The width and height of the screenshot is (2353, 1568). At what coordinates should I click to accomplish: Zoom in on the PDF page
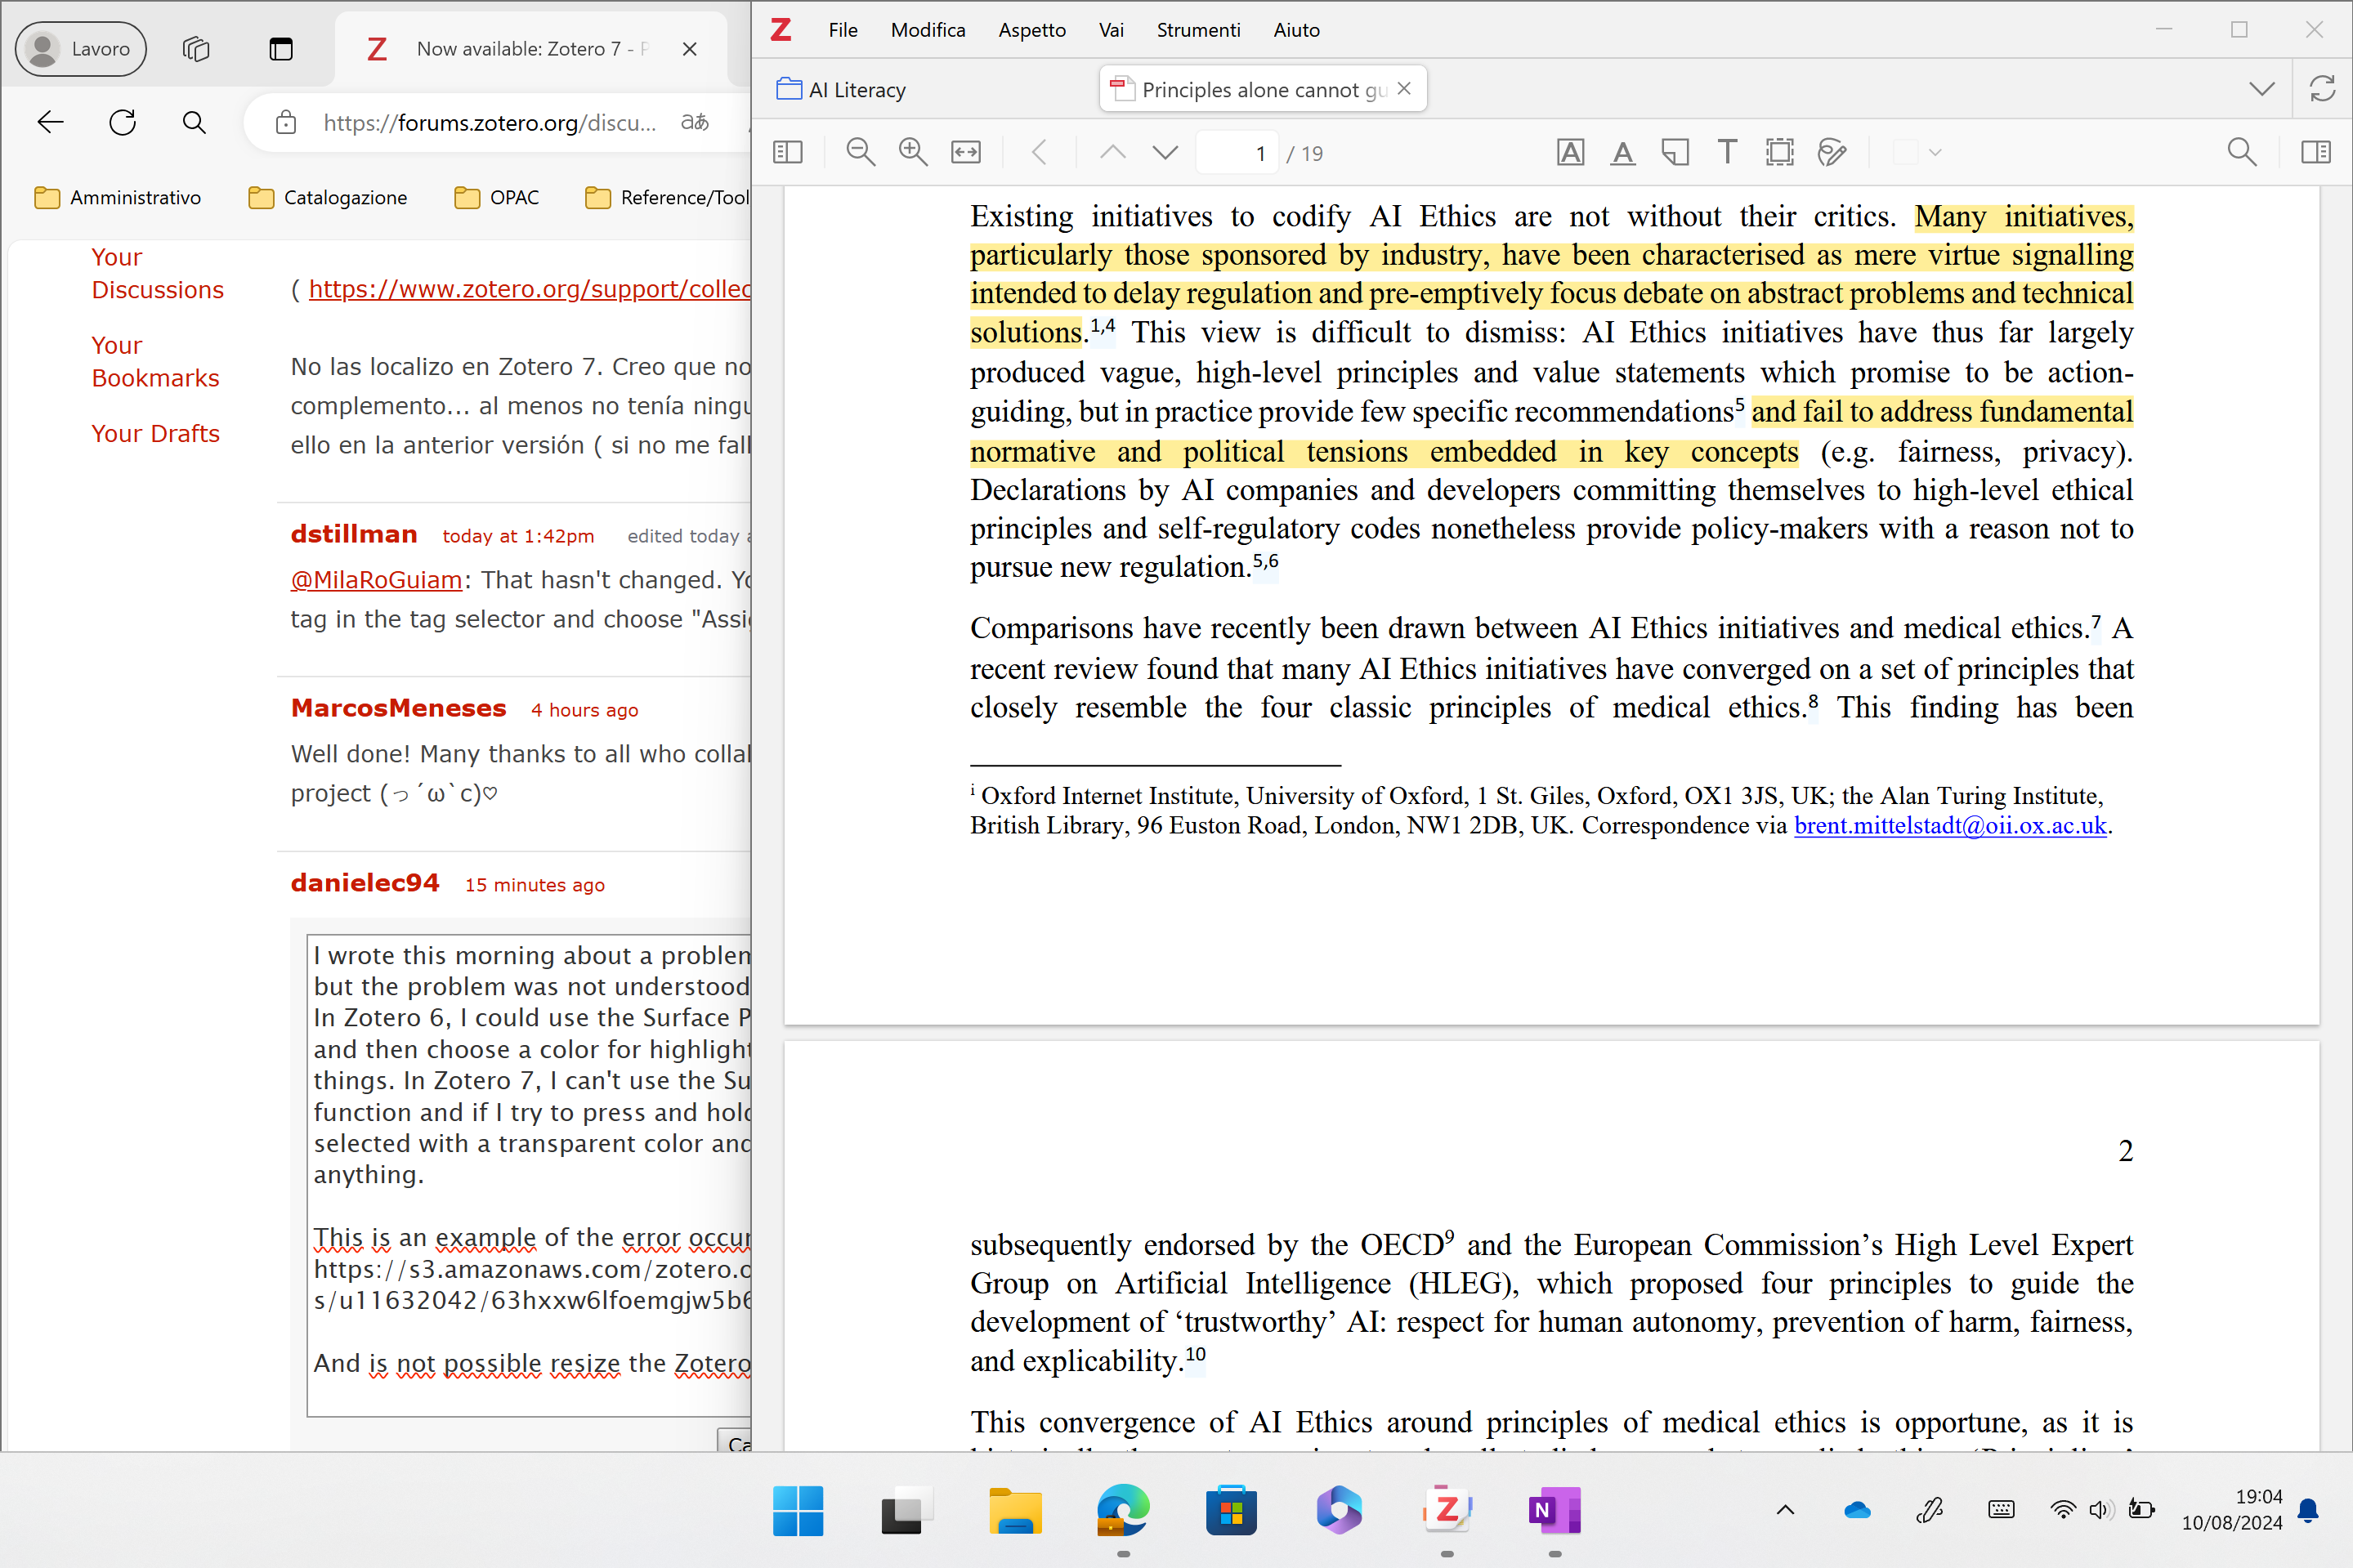912,153
